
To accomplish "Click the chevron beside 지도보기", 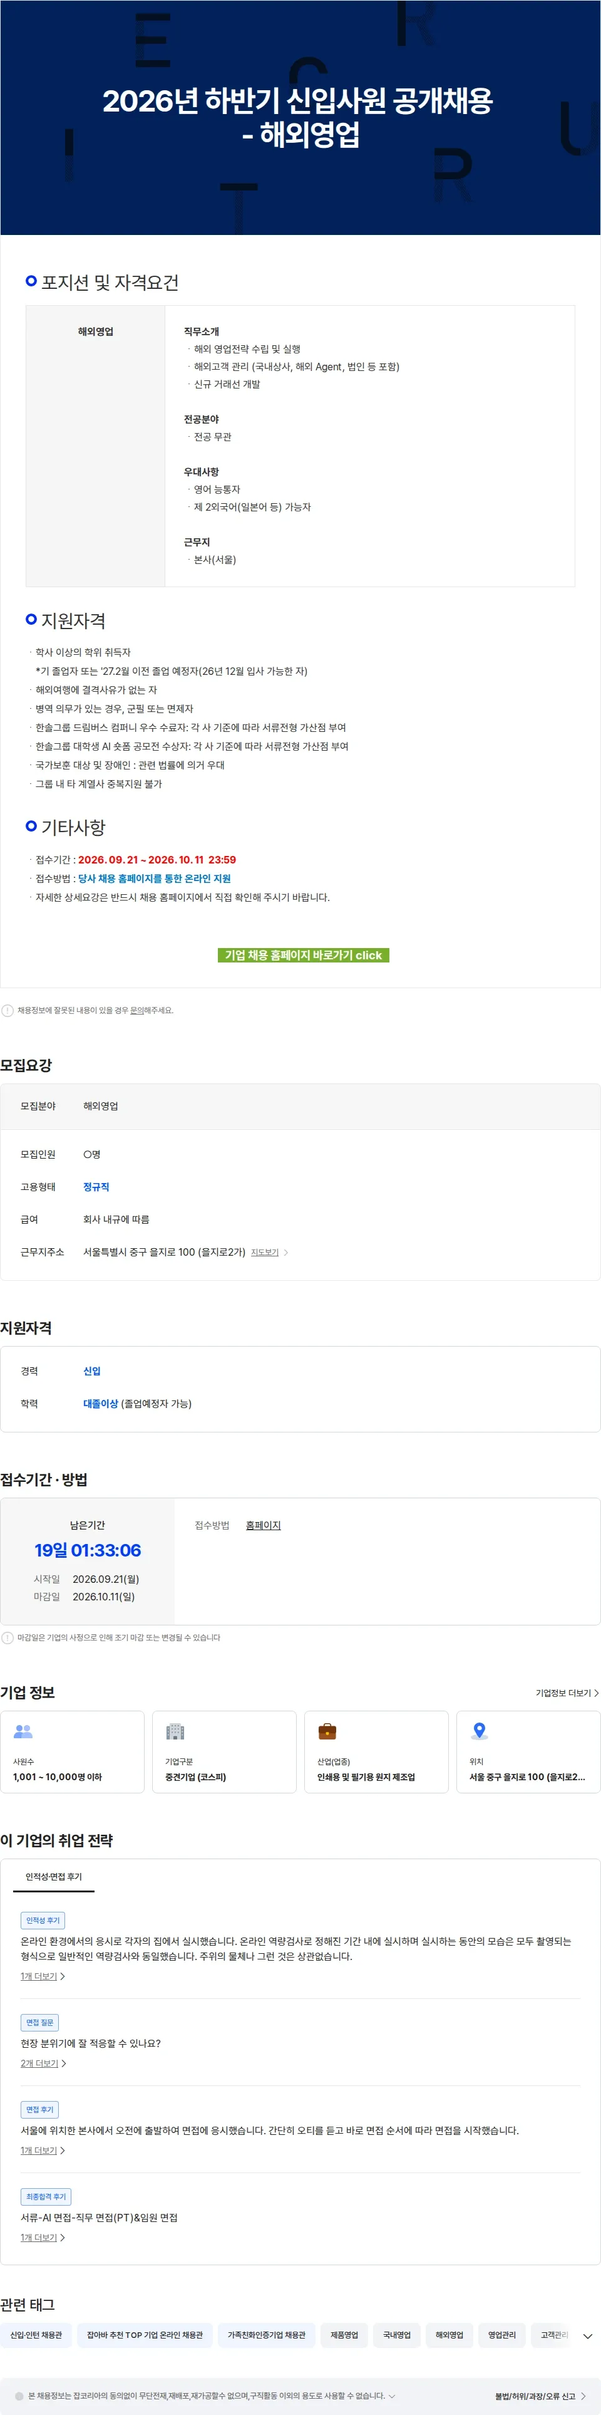I will [285, 1251].
